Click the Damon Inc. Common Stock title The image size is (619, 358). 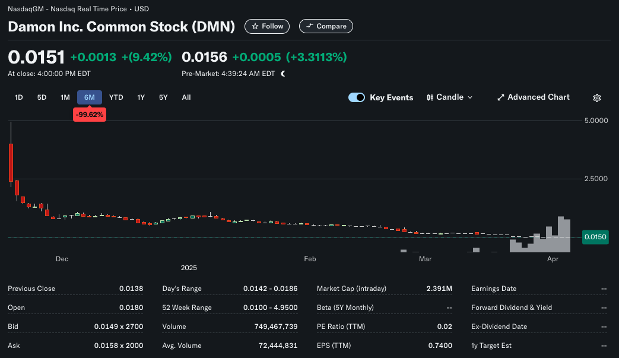pos(121,27)
